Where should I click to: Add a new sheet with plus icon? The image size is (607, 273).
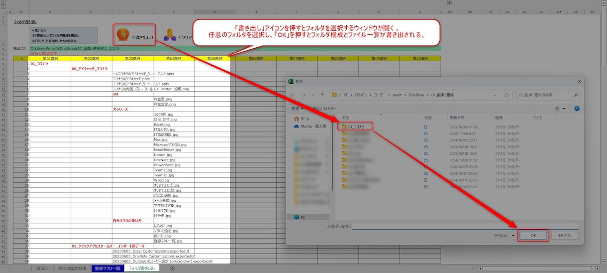pos(172,269)
